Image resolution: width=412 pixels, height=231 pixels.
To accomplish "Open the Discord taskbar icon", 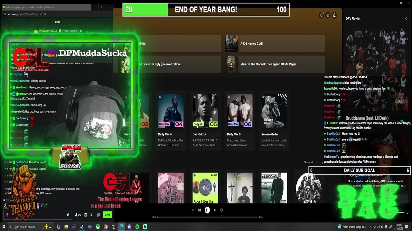I will [129, 227].
